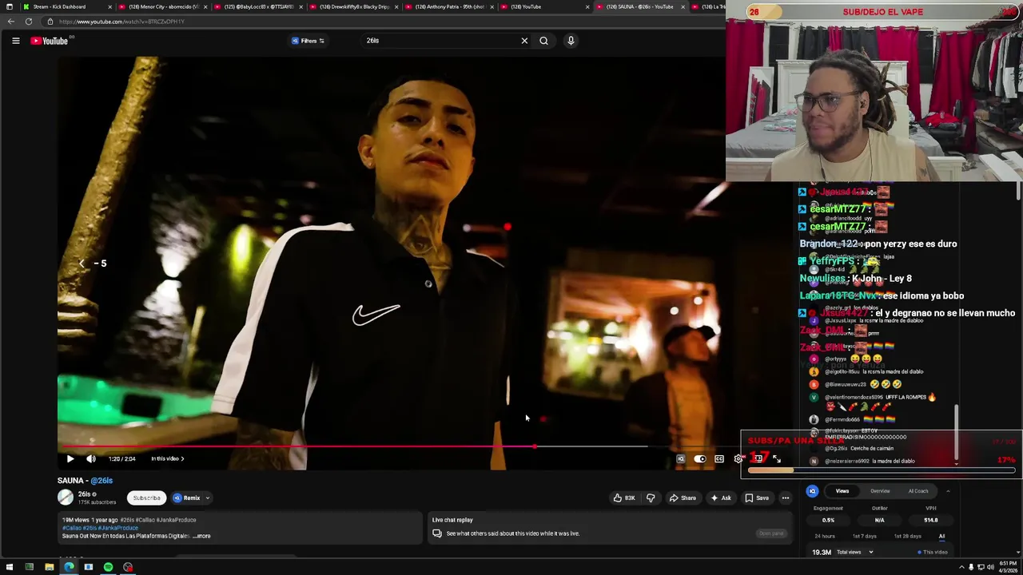
Task: Mute the video volume
Action: pyautogui.click(x=91, y=458)
